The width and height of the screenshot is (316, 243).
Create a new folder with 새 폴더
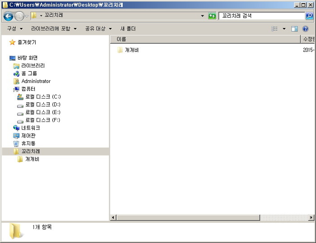[x=128, y=28]
